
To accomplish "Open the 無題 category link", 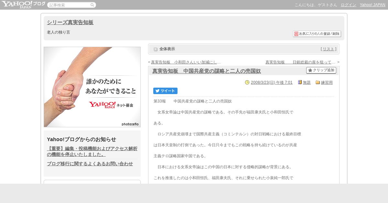I will point(307,82).
